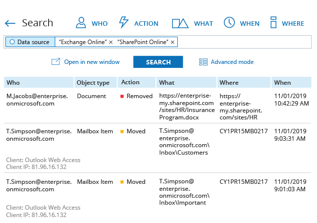Add a WHAT filter
317x223 pixels.
click(193, 23)
